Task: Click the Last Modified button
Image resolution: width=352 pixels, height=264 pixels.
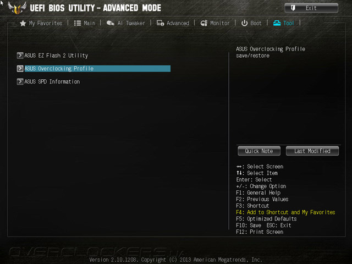Action: [312, 151]
